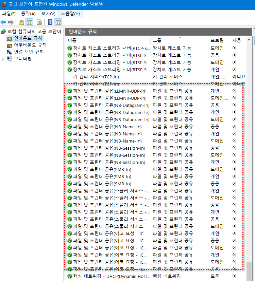This screenshot has width=255, height=281.
Task: Click the 모니터링 tree icon
Action: 10,59
